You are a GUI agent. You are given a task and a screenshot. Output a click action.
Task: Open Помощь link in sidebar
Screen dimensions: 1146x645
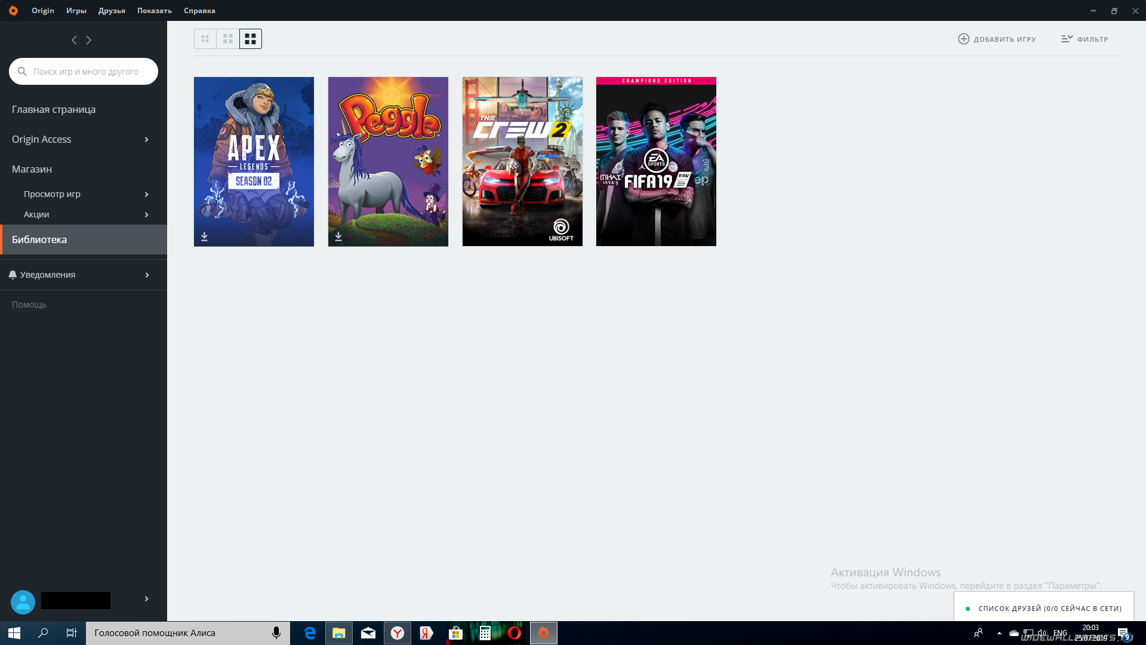[x=29, y=305]
